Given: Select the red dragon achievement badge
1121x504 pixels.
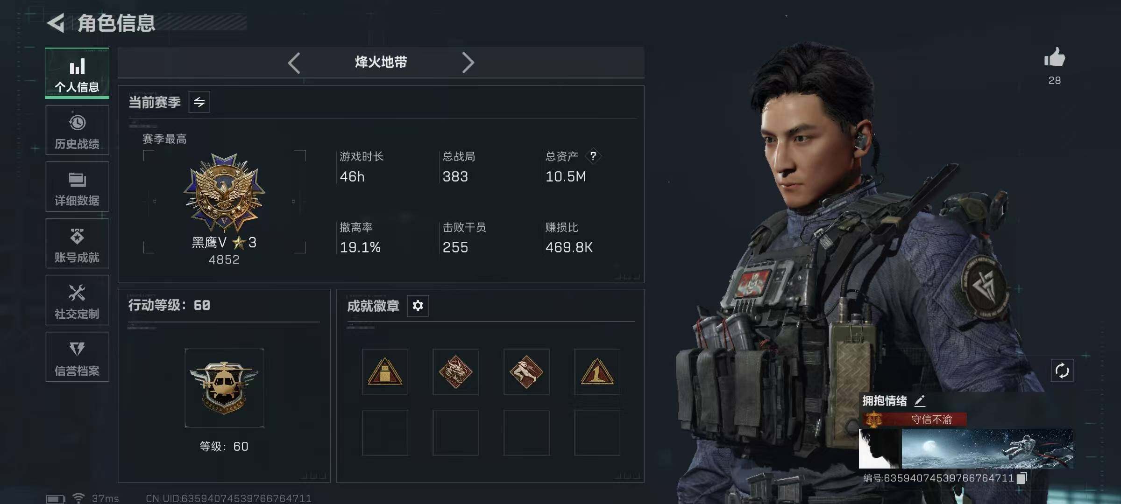Looking at the screenshot, I should coord(455,371).
